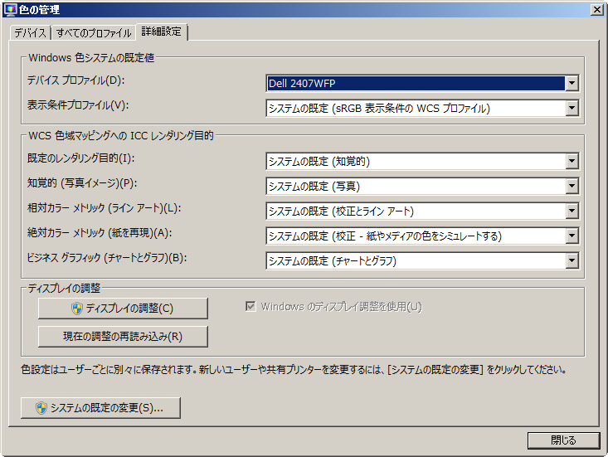The width and height of the screenshot is (608, 457).
Task: Switch to the デバイス tab
Action: 30,33
